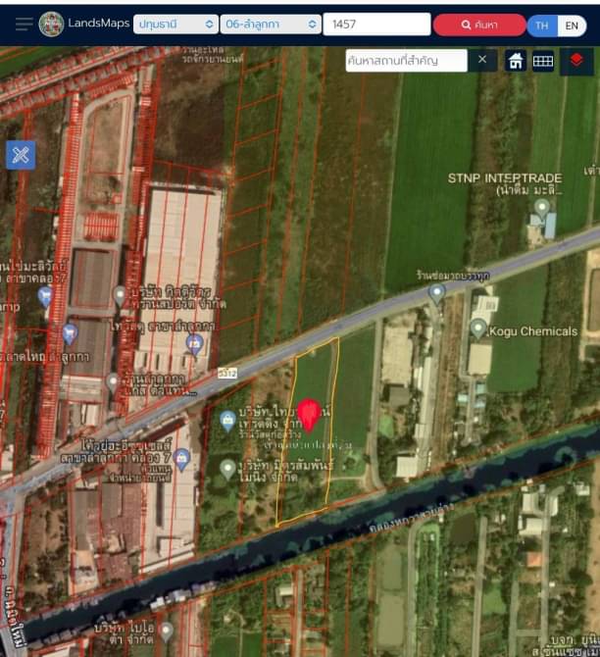Click the ค้นหาสถานที่สำคัญ search field
Screen dimensions: 600x657
tap(406, 61)
